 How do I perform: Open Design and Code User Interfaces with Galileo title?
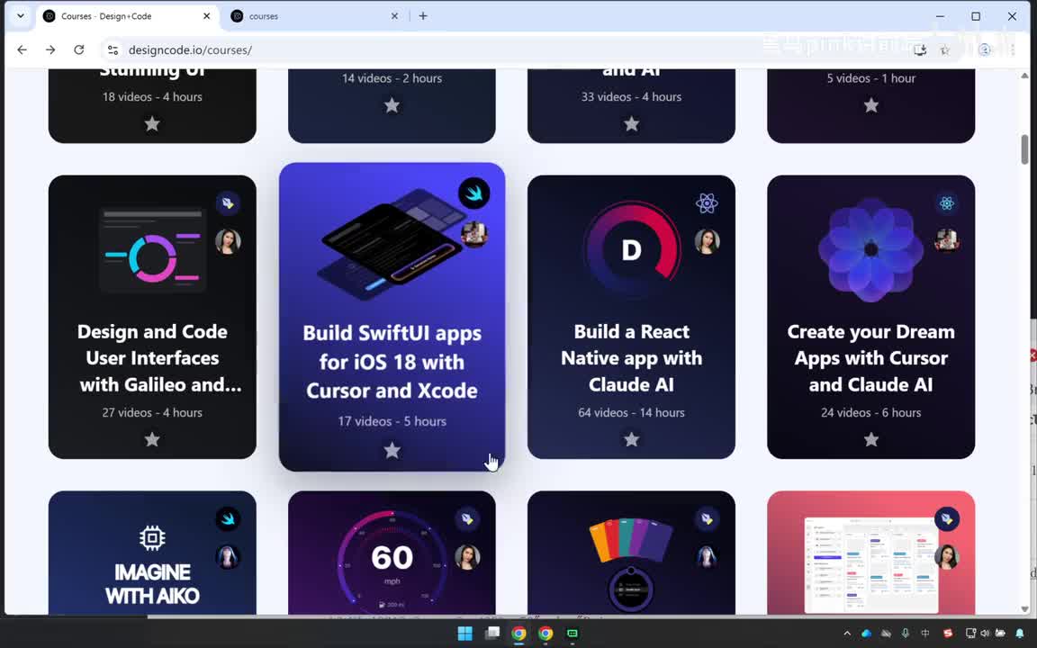[x=158, y=357]
